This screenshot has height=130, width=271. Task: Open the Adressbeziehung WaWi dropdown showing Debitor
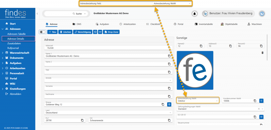pyautogui.click(x=198, y=101)
